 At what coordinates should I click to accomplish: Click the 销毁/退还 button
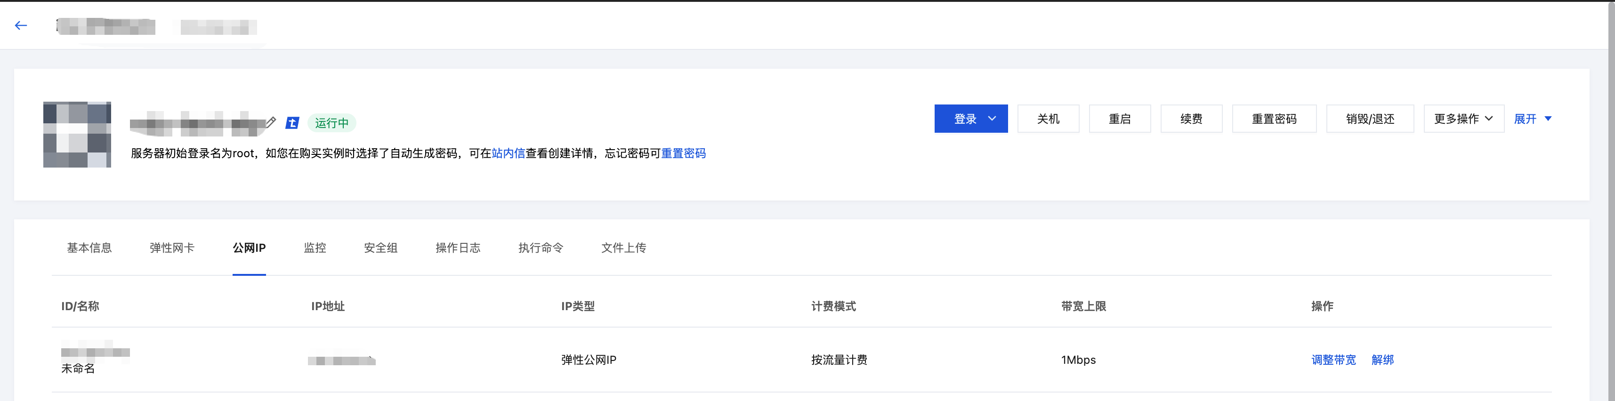coord(1369,119)
